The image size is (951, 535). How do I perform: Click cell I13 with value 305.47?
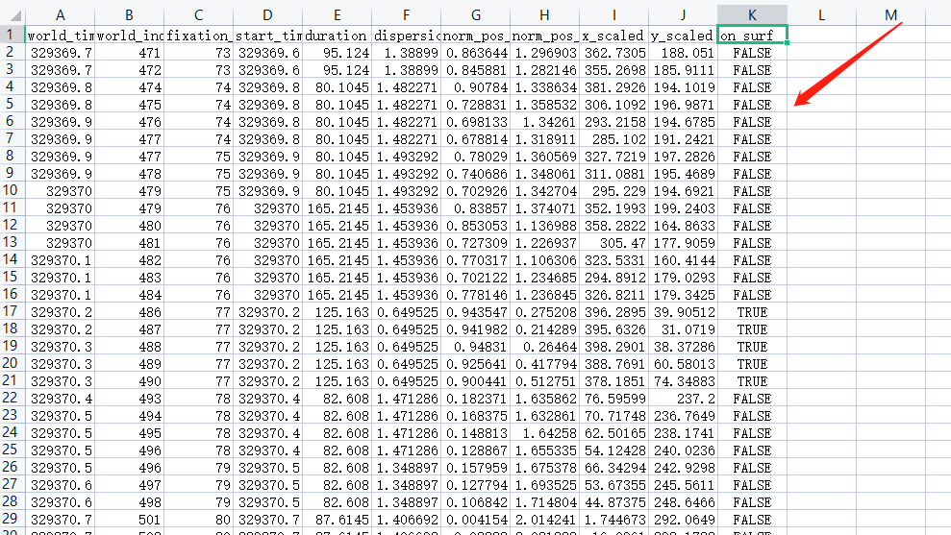tap(613, 243)
